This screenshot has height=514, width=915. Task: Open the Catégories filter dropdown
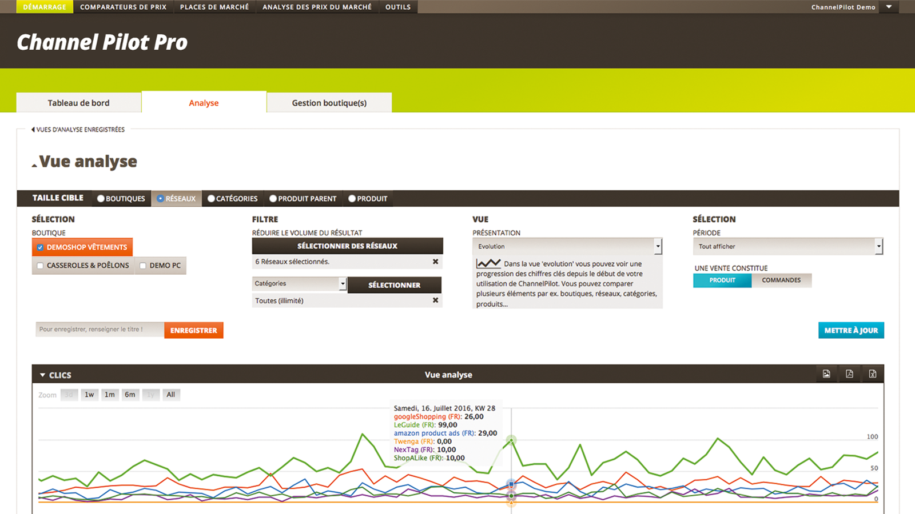299,283
